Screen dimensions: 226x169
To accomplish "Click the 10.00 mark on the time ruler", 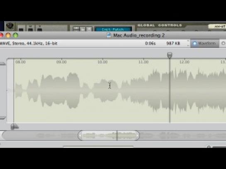I will pyautogui.click(x=102, y=62).
